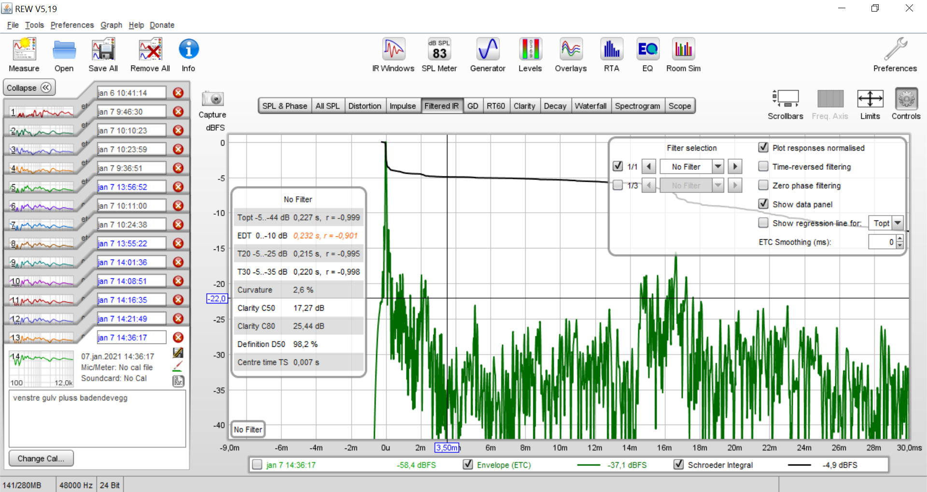Toggle graph Controls gear
Screen dimensions: 927x492
906,99
